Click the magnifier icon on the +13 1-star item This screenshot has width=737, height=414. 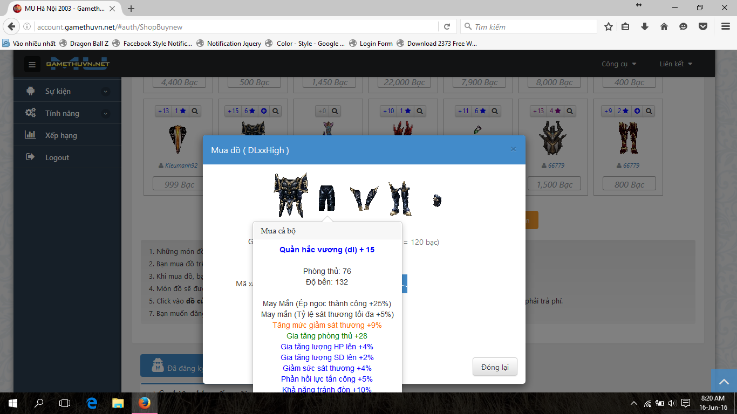[195, 111]
